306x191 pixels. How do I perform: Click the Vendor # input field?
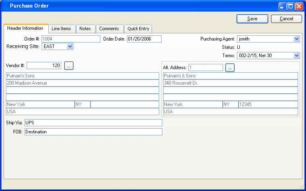[44, 66]
